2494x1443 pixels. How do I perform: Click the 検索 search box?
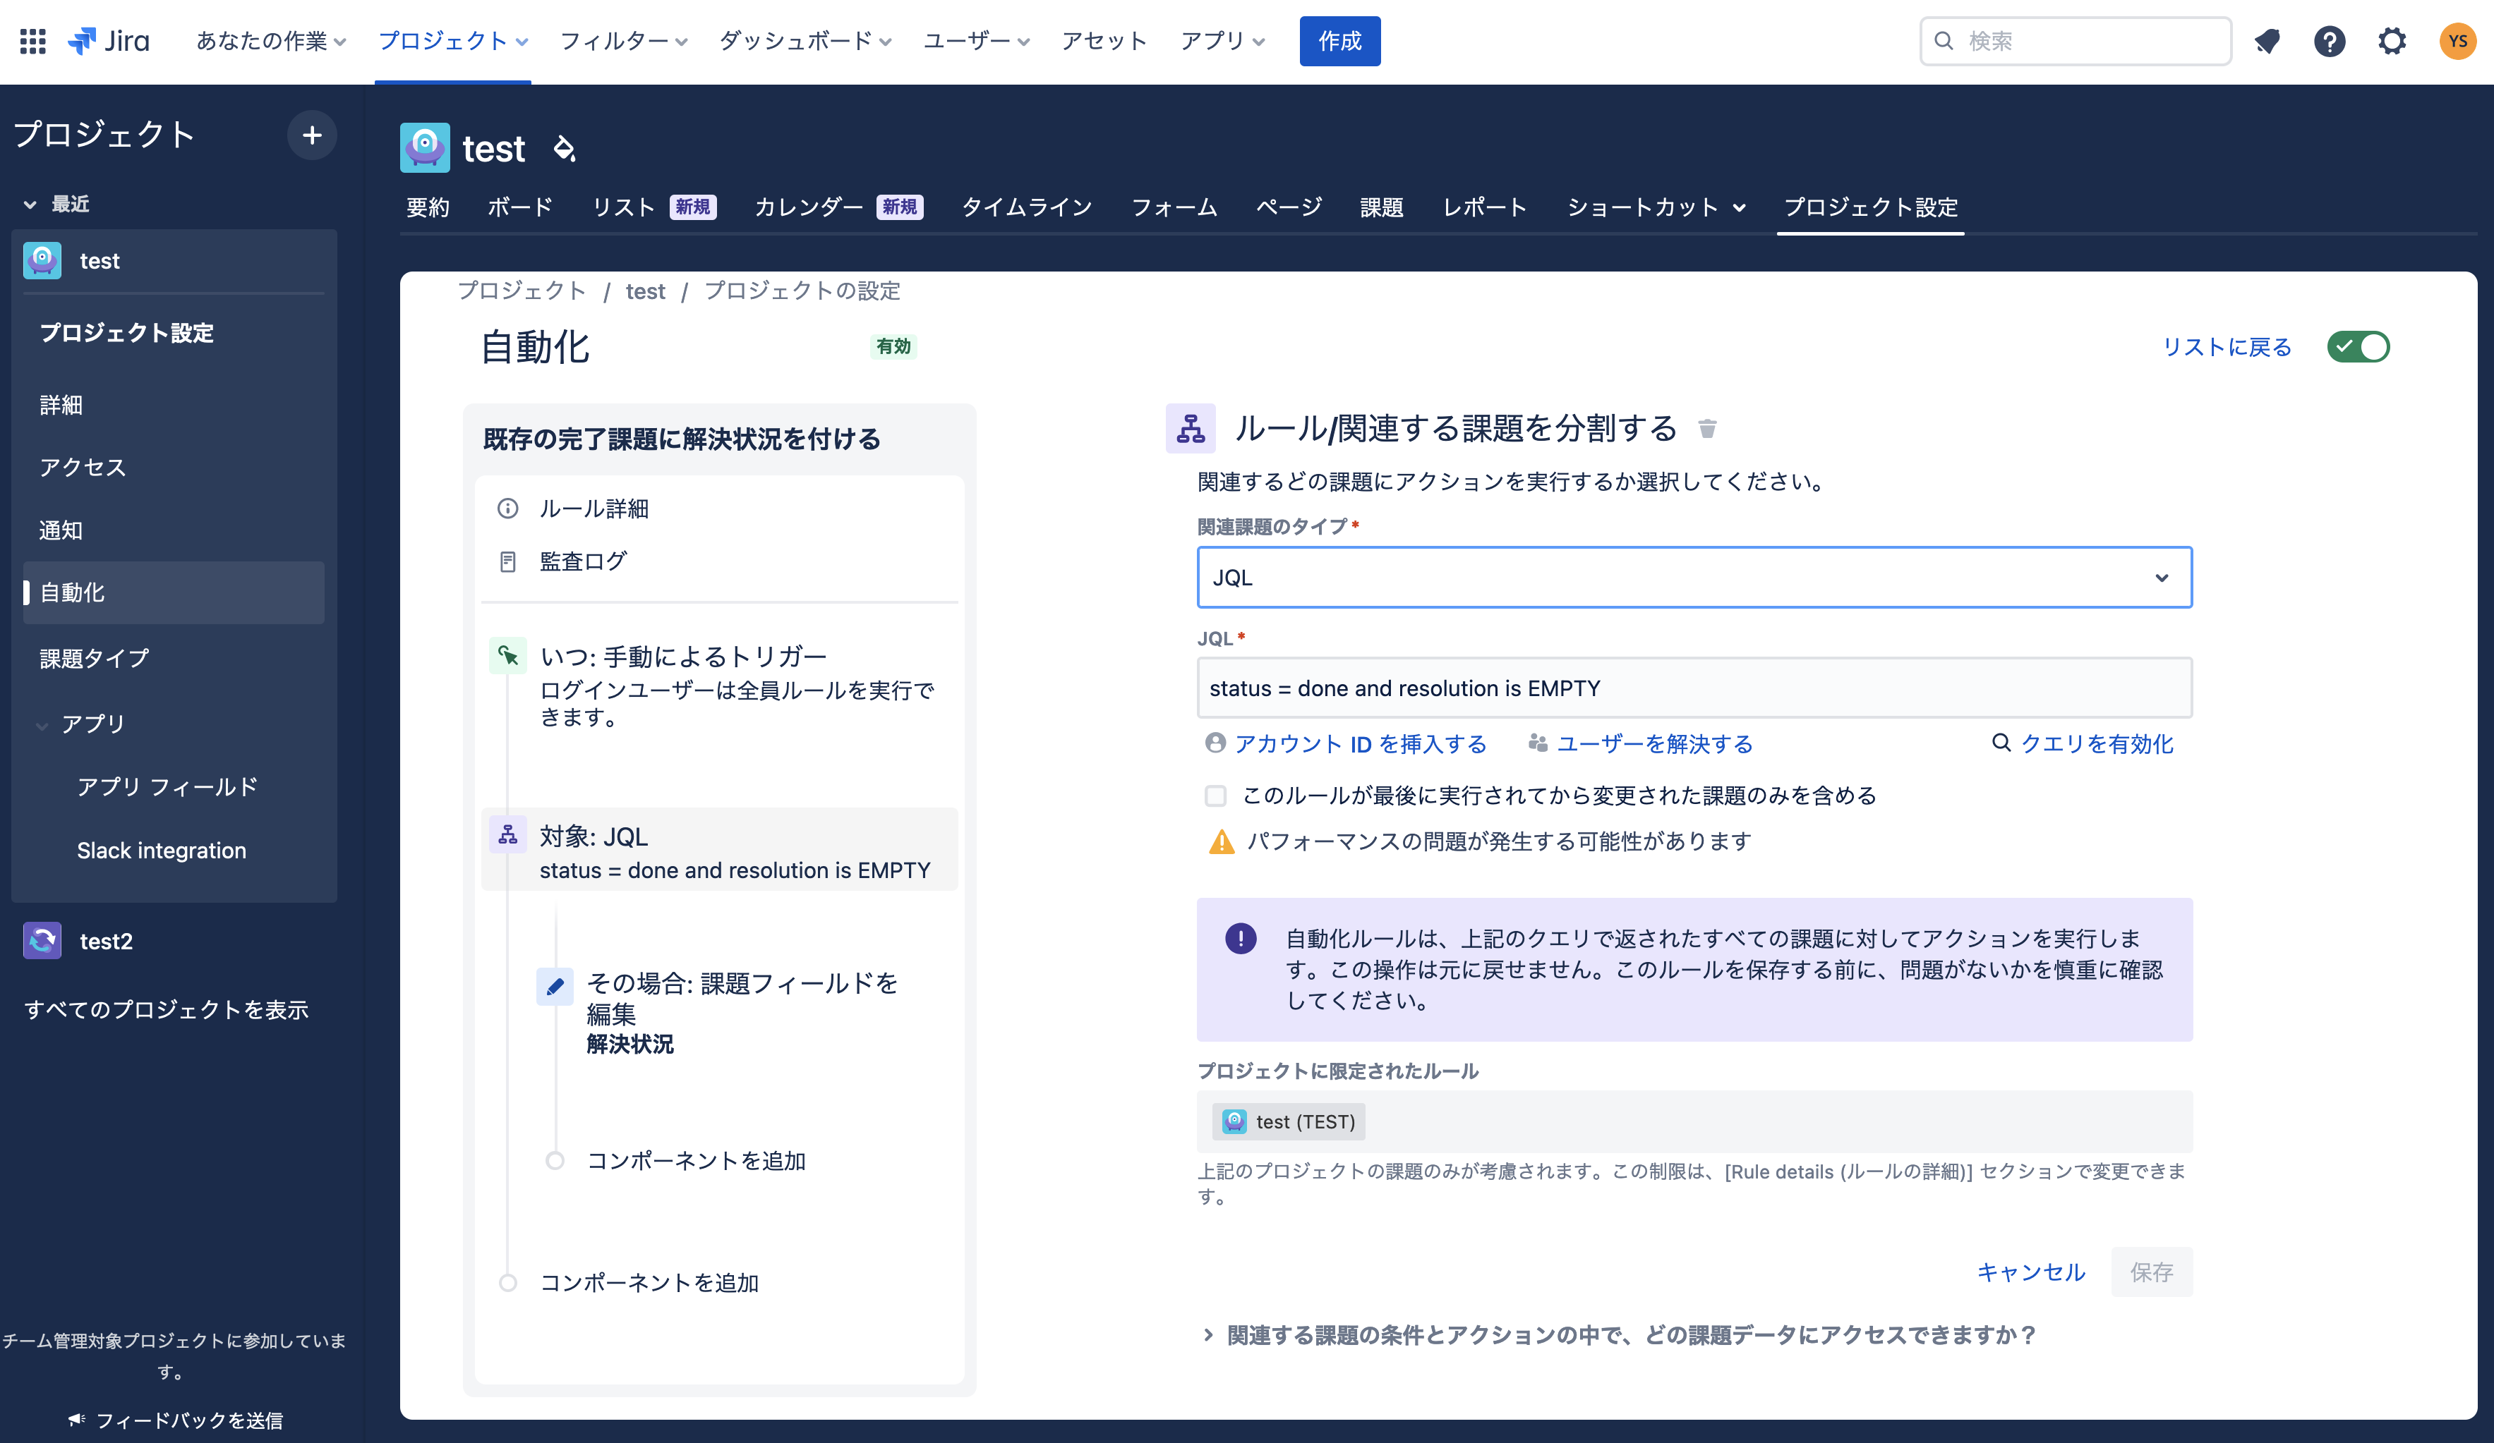(x=2076, y=40)
